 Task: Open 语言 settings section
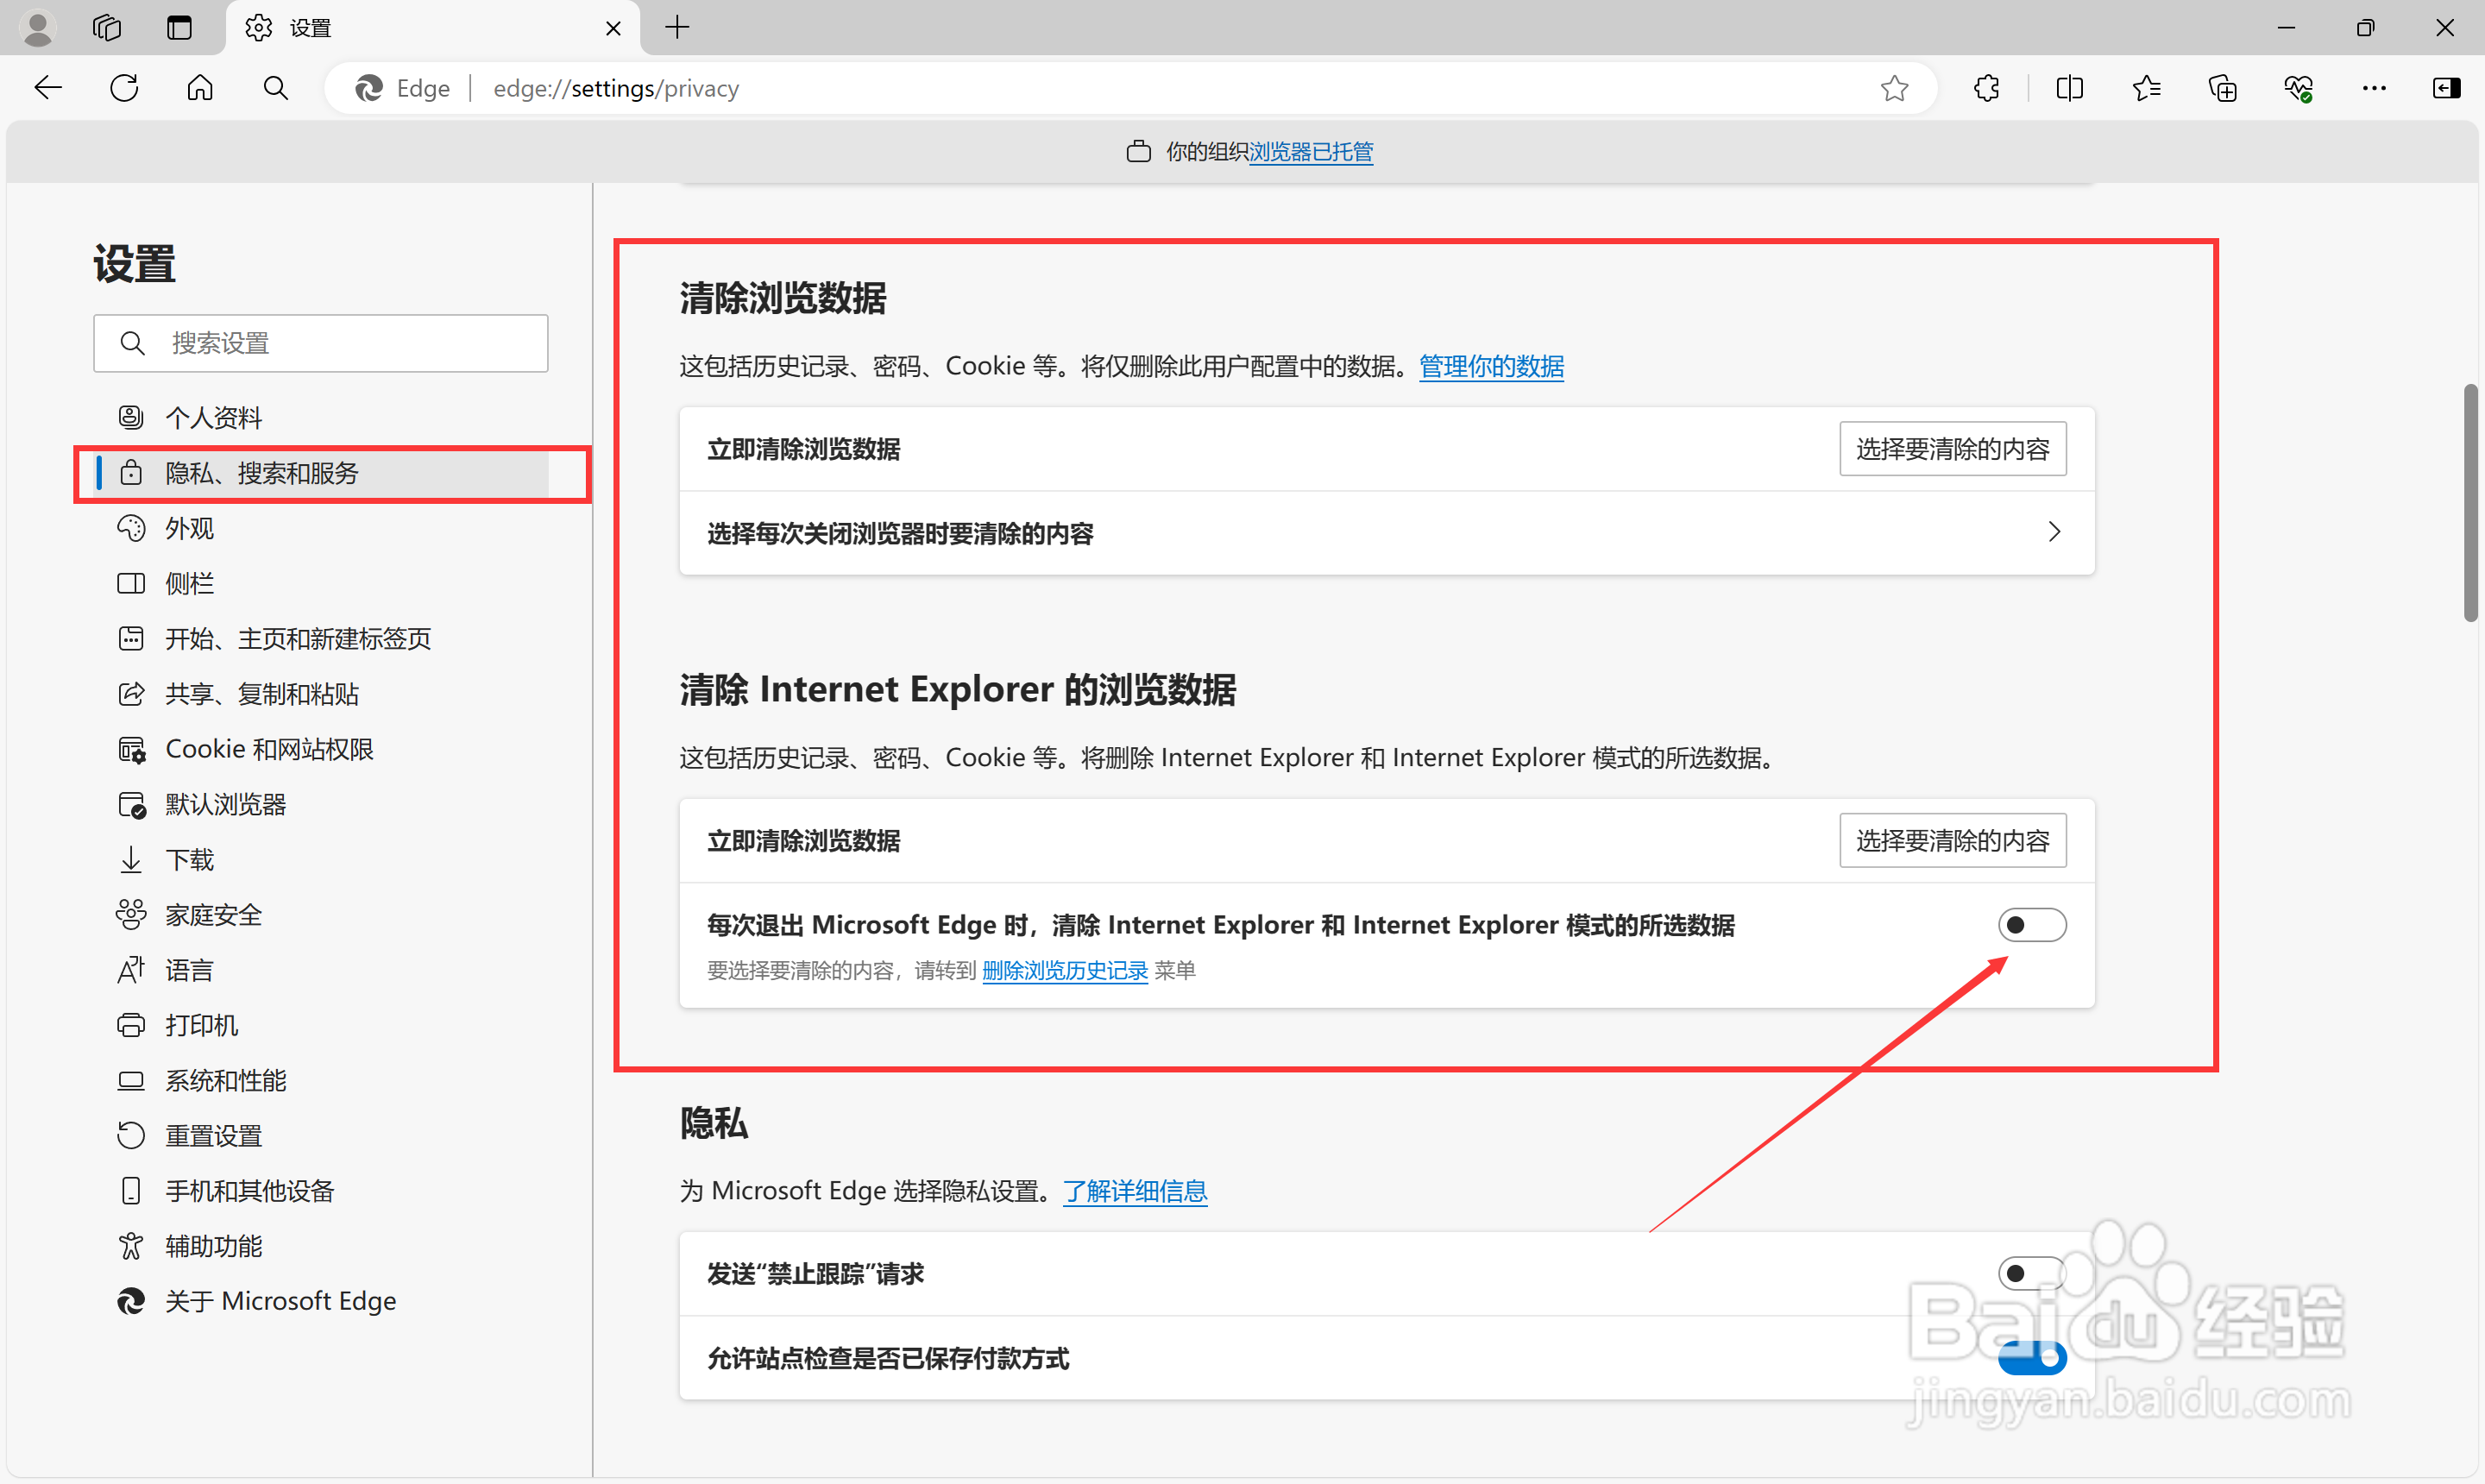coord(320,970)
